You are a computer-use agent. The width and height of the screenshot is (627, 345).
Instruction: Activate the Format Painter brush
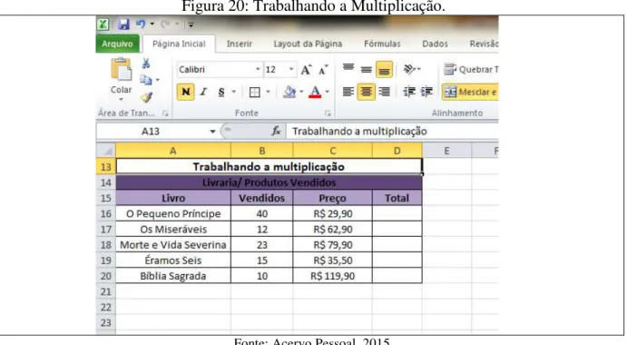146,97
